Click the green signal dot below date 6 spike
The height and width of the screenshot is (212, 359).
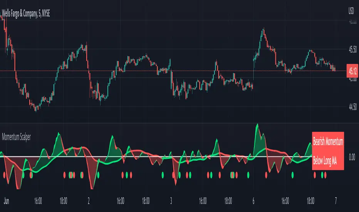coord(248,175)
